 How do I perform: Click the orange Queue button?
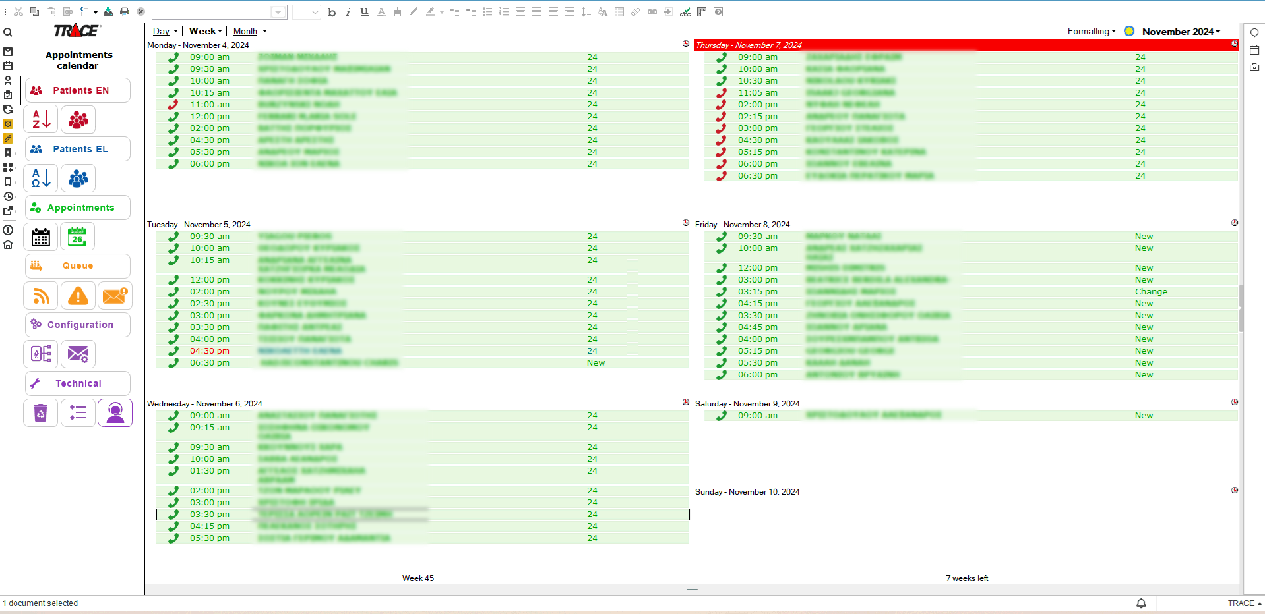click(78, 265)
